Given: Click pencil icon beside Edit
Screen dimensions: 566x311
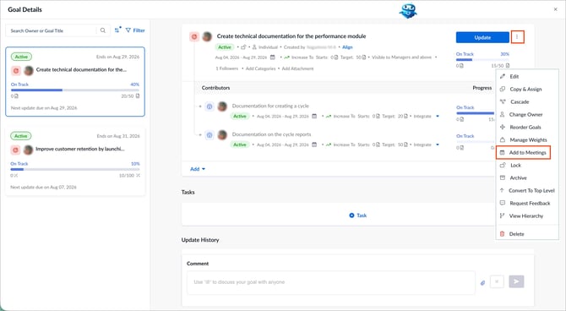Looking at the screenshot, I should click(x=503, y=76).
